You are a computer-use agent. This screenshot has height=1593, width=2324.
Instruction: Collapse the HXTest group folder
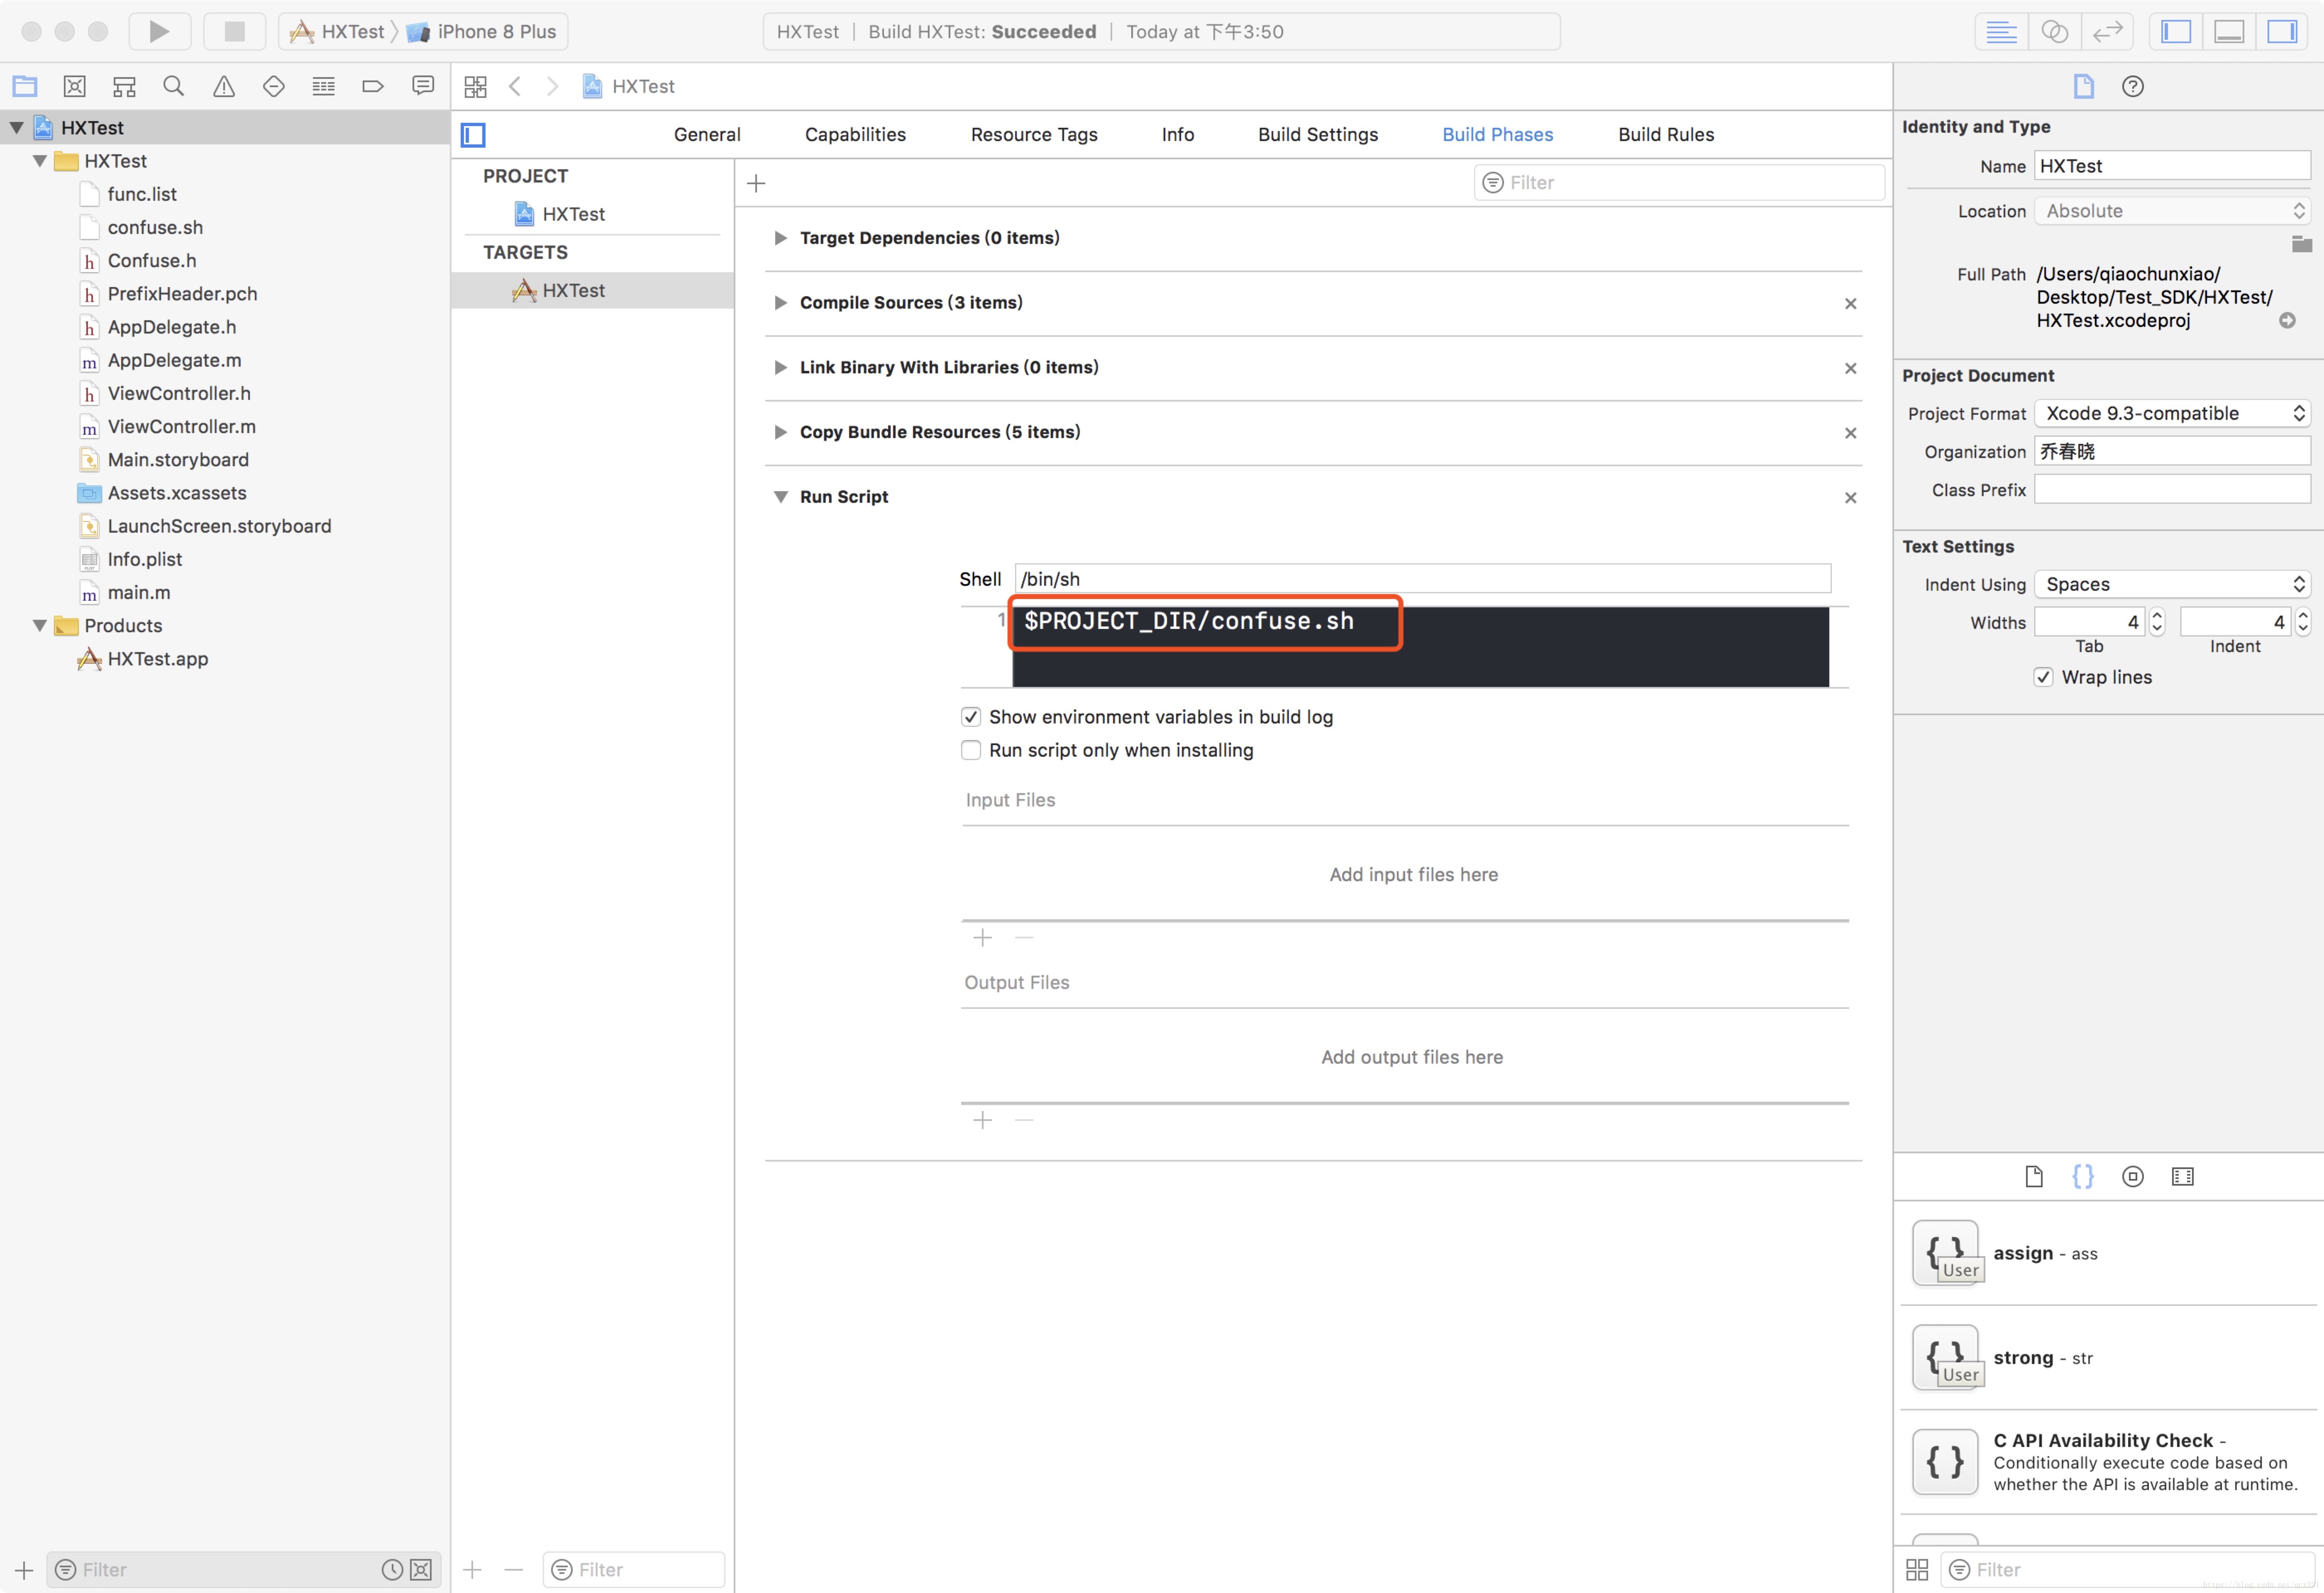coord(40,161)
